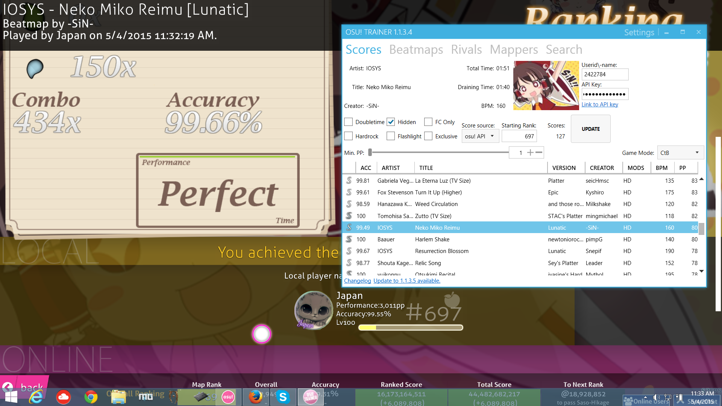Open the red cloud app on the taskbar
722x406 pixels.
click(63, 397)
